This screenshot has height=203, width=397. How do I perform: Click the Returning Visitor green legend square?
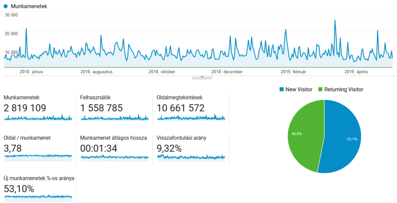point(321,89)
